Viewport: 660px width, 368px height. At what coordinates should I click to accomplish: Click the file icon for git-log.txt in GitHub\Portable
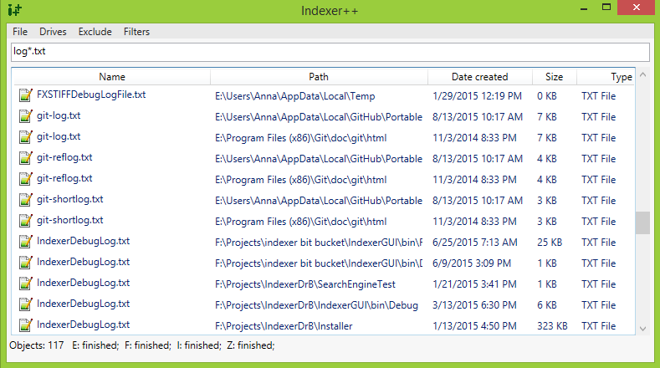pyautogui.click(x=26, y=115)
